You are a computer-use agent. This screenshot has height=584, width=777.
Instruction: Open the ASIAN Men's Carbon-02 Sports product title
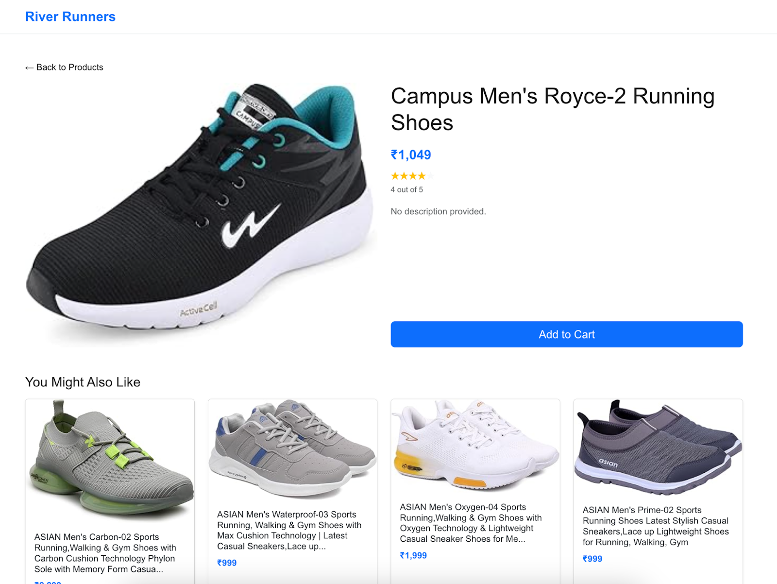tap(105, 553)
